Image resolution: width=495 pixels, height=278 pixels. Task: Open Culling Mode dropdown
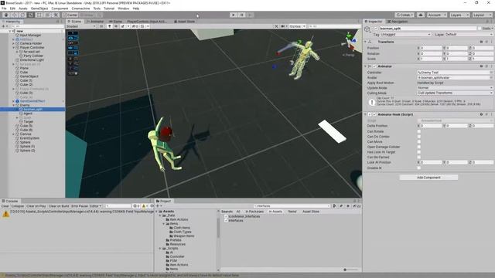(x=455, y=93)
